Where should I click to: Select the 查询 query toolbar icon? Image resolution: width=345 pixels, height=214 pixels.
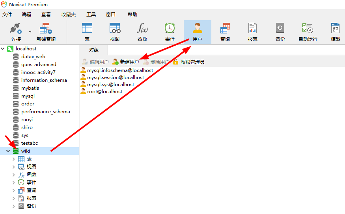pyautogui.click(x=225, y=32)
